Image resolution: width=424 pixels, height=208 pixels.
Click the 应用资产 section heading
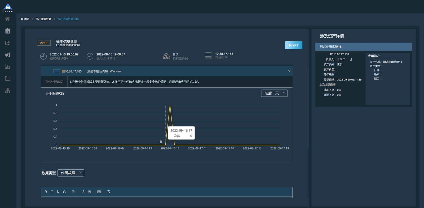point(374,56)
